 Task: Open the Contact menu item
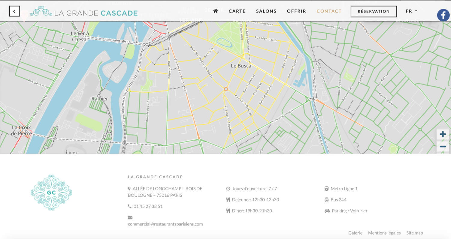tap(329, 11)
